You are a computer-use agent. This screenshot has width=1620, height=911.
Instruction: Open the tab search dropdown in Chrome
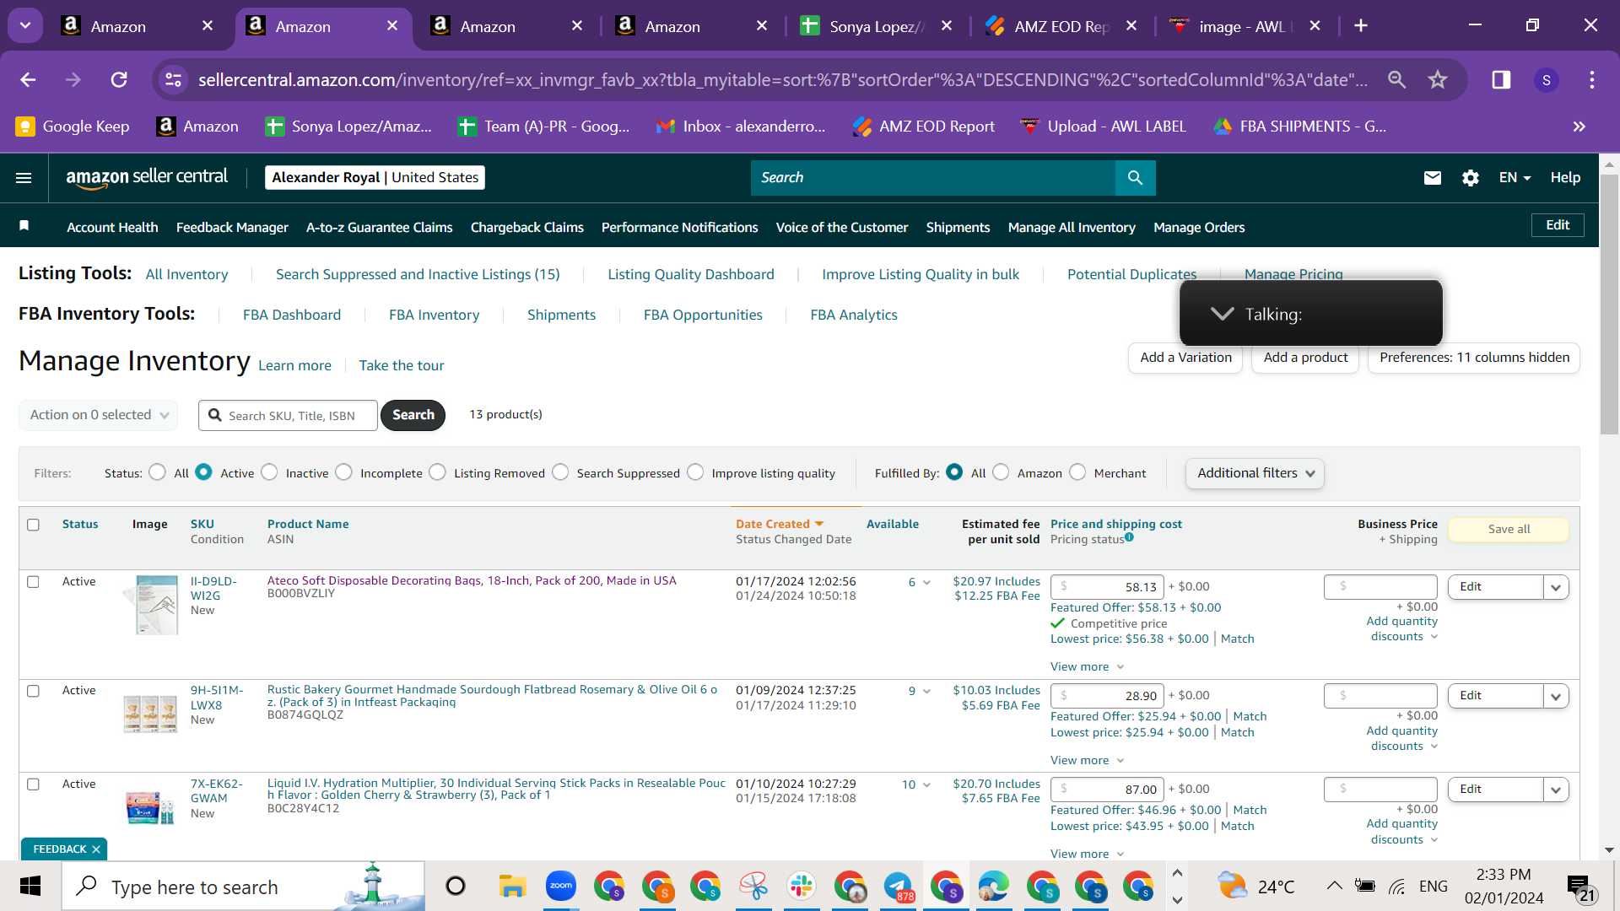click(25, 26)
